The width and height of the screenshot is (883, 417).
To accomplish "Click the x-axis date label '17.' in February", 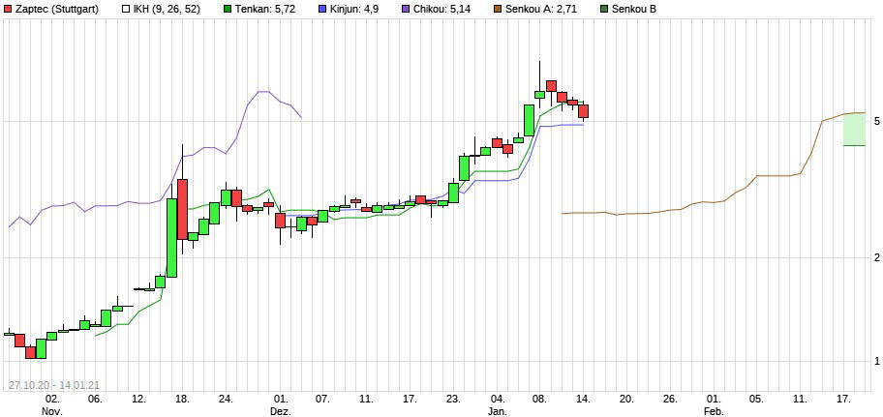I will [842, 399].
